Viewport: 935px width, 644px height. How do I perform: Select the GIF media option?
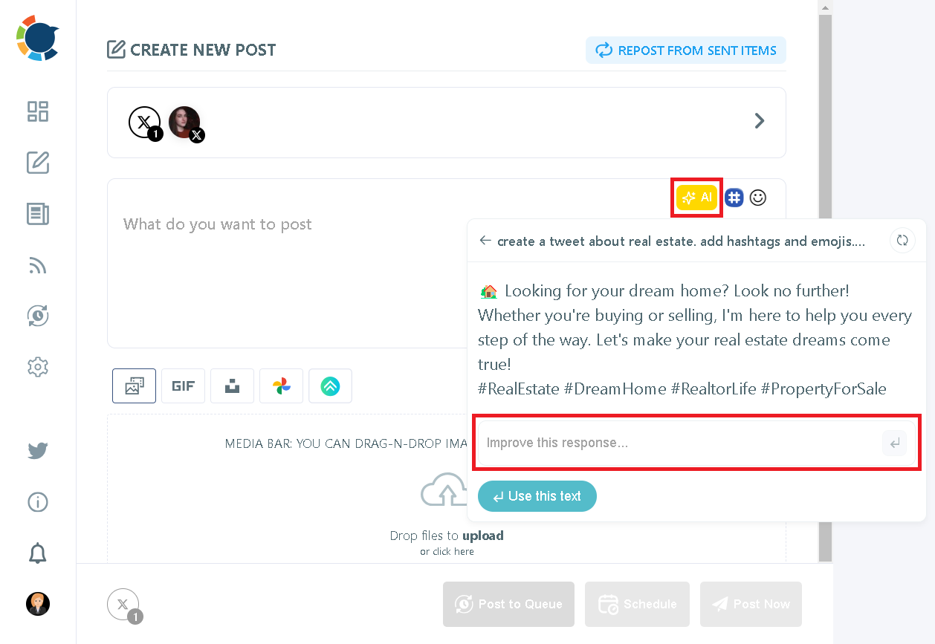(183, 386)
